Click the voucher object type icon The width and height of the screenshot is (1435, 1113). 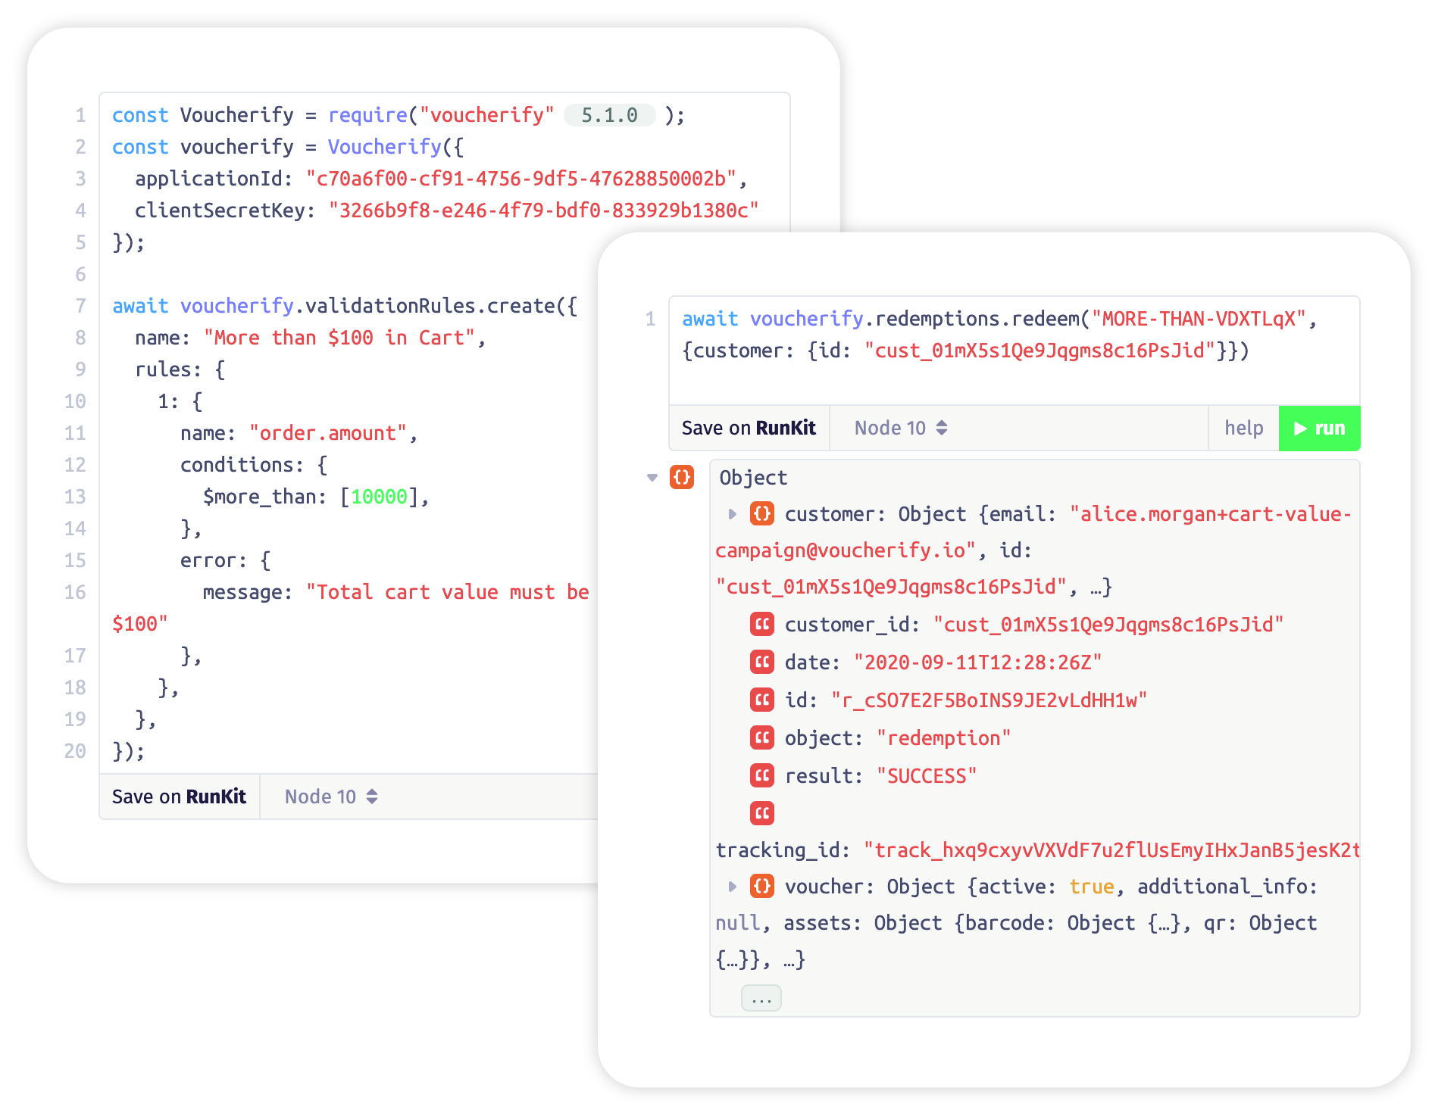pos(761,886)
